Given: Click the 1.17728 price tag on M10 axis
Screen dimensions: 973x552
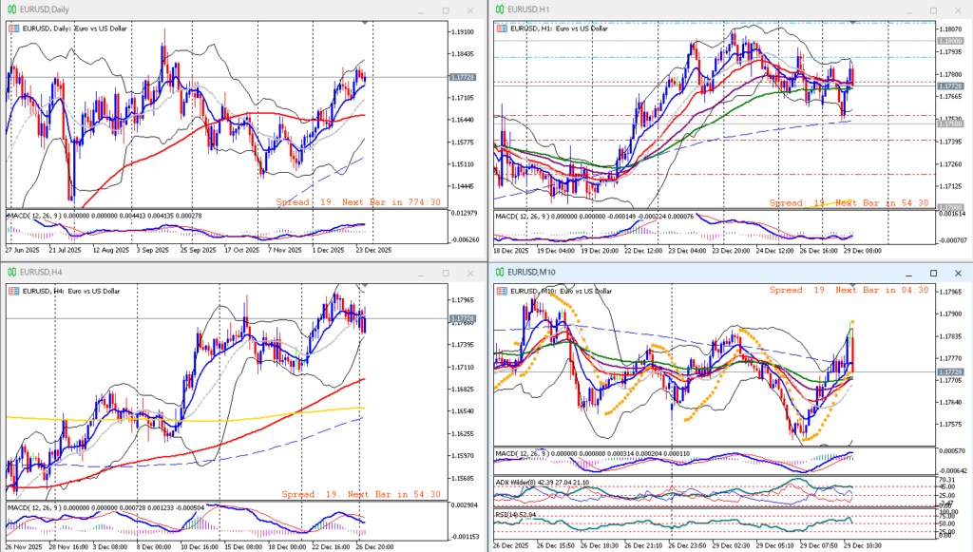Looking at the screenshot, I should [952, 371].
